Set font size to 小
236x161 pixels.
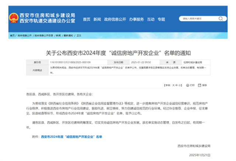point(180,85)
